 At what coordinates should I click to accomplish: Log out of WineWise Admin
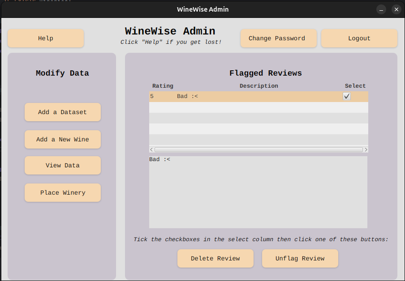tap(359, 38)
